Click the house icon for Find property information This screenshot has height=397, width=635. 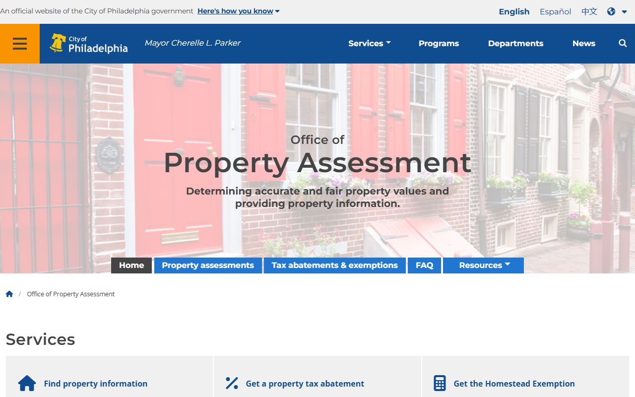click(x=27, y=384)
